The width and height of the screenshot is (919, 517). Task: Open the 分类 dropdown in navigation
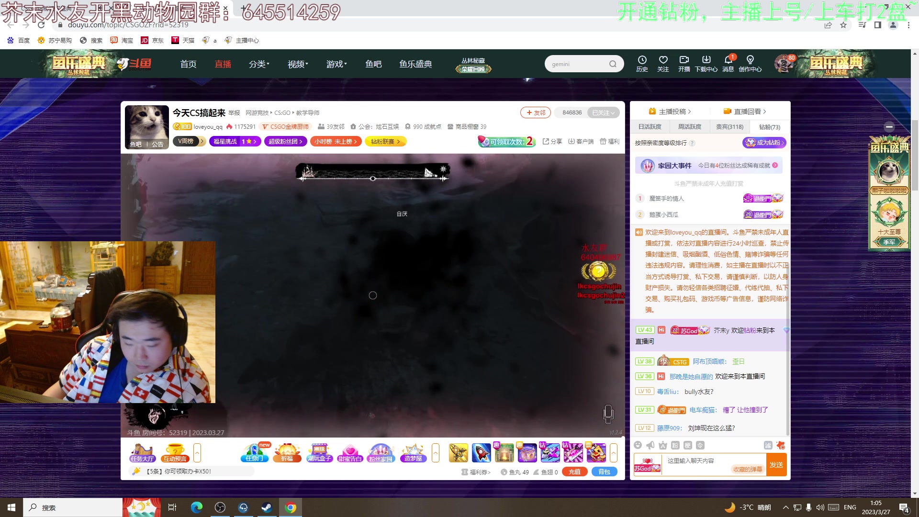pyautogui.click(x=259, y=64)
